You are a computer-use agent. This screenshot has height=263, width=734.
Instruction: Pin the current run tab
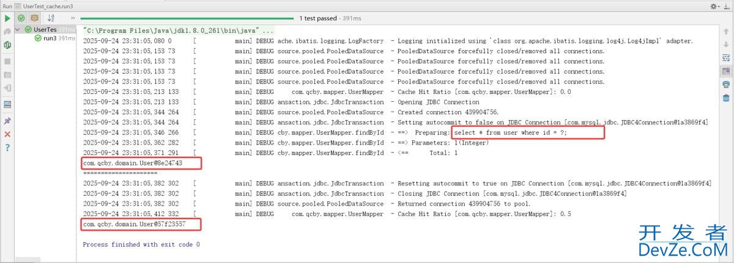point(7,121)
